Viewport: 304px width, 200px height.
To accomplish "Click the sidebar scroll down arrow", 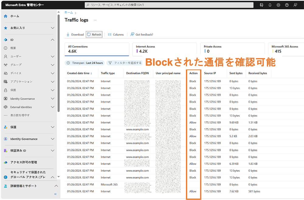I will pos(59,177).
